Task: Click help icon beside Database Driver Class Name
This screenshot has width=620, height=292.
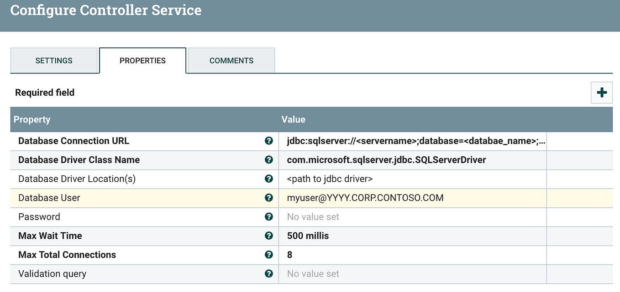Action: coord(269,160)
